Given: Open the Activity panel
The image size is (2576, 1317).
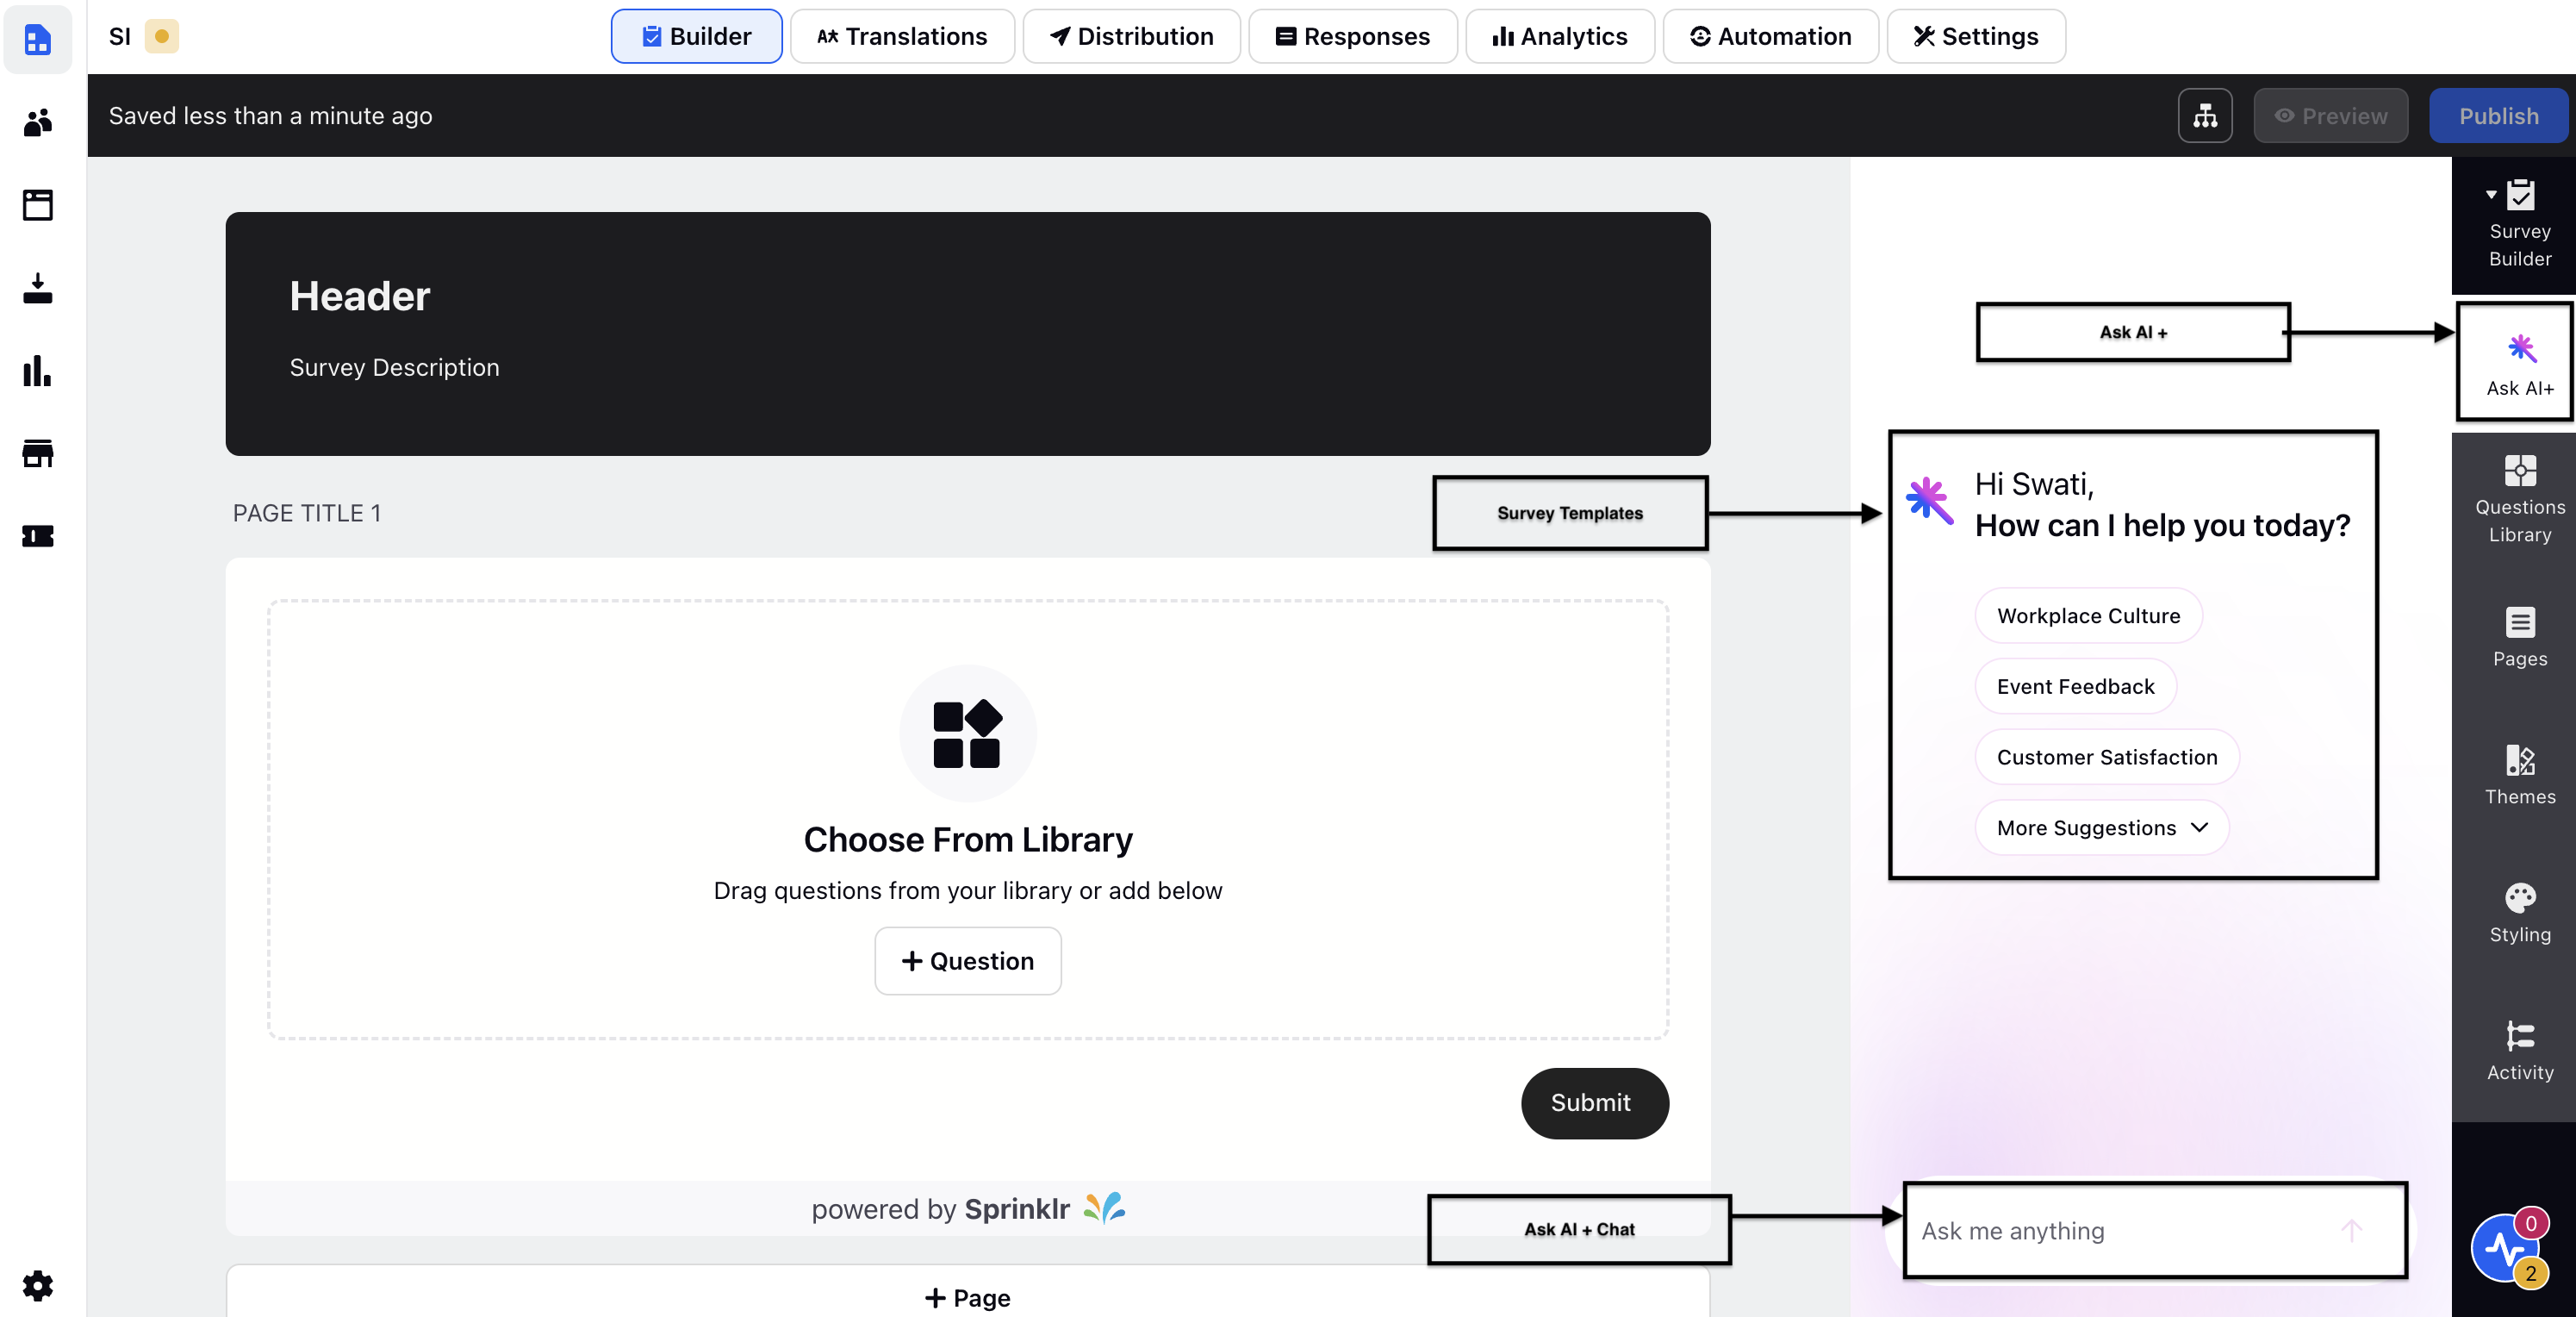Looking at the screenshot, I should point(2519,1051).
